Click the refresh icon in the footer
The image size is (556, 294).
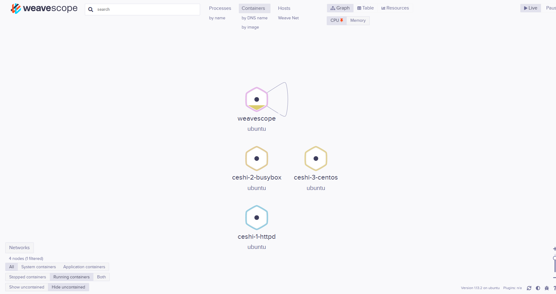click(x=529, y=288)
